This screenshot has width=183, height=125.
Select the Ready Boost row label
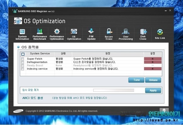35,65
